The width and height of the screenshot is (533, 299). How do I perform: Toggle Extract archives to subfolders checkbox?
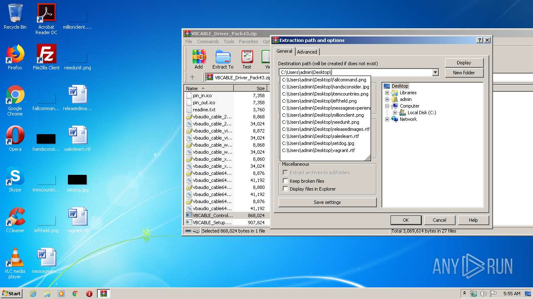click(285, 173)
